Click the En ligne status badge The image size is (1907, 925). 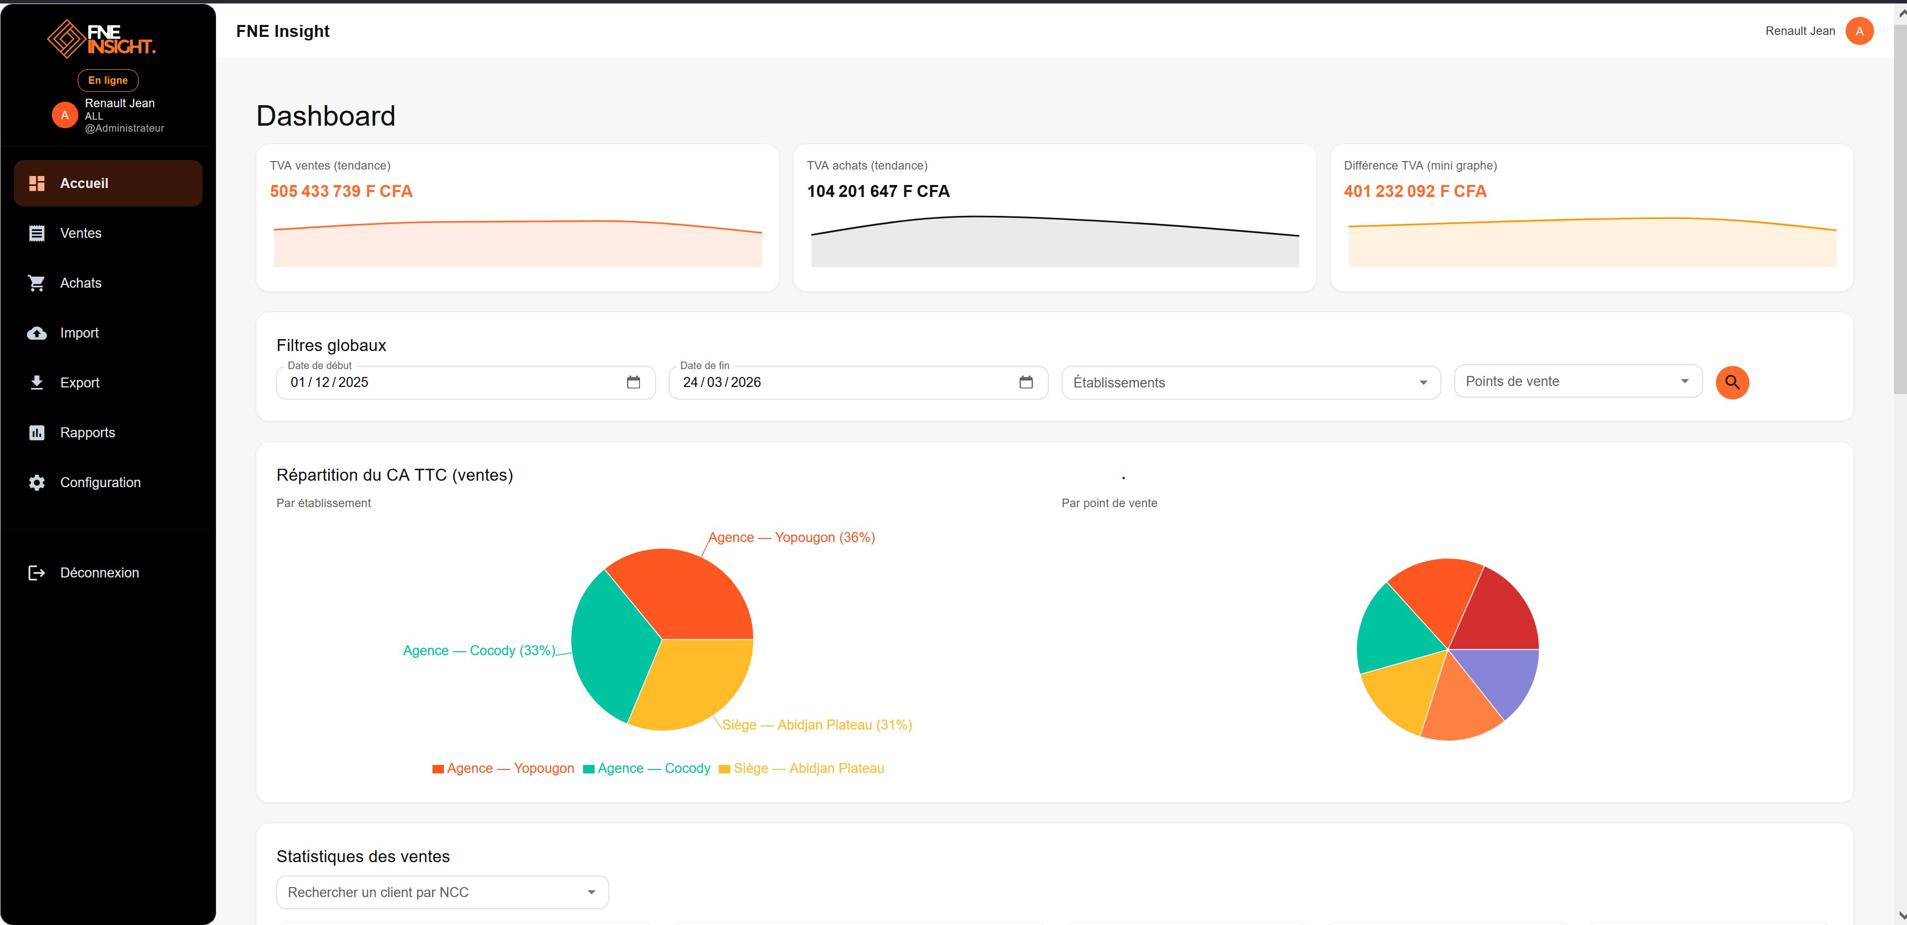(x=107, y=80)
